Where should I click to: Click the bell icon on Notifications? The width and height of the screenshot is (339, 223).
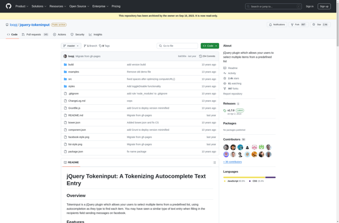tap(270, 25)
